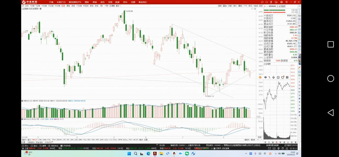
Task: Click the 指标 toolbar button
Action: coord(220,6)
